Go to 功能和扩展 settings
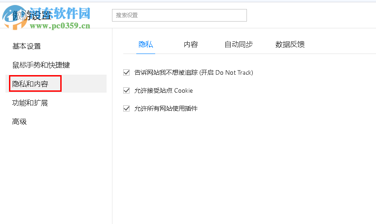Image resolution: width=376 pixels, height=224 pixels. [30, 103]
